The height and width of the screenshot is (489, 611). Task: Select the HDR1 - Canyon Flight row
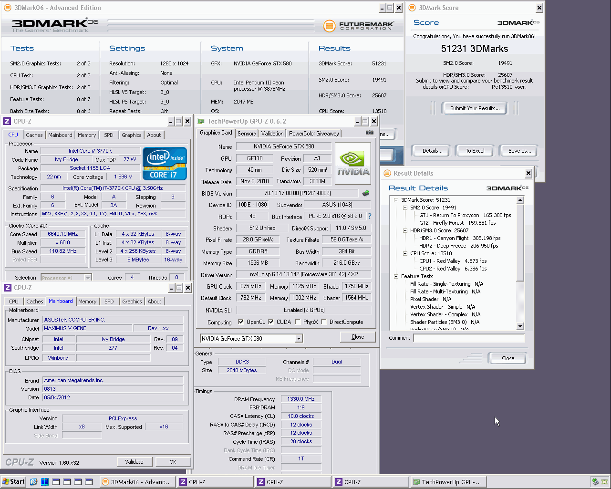pos(460,238)
